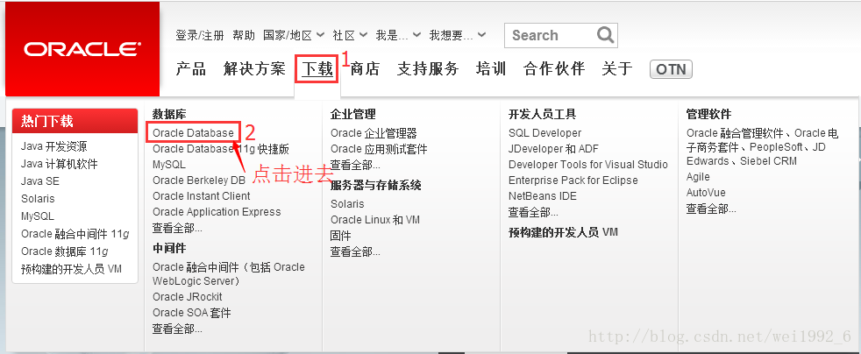Open Oracle Linux 和 VM link

(375, 220)
